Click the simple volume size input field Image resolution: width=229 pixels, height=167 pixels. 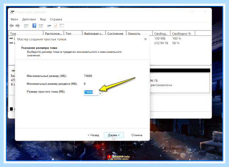(91, 92)
